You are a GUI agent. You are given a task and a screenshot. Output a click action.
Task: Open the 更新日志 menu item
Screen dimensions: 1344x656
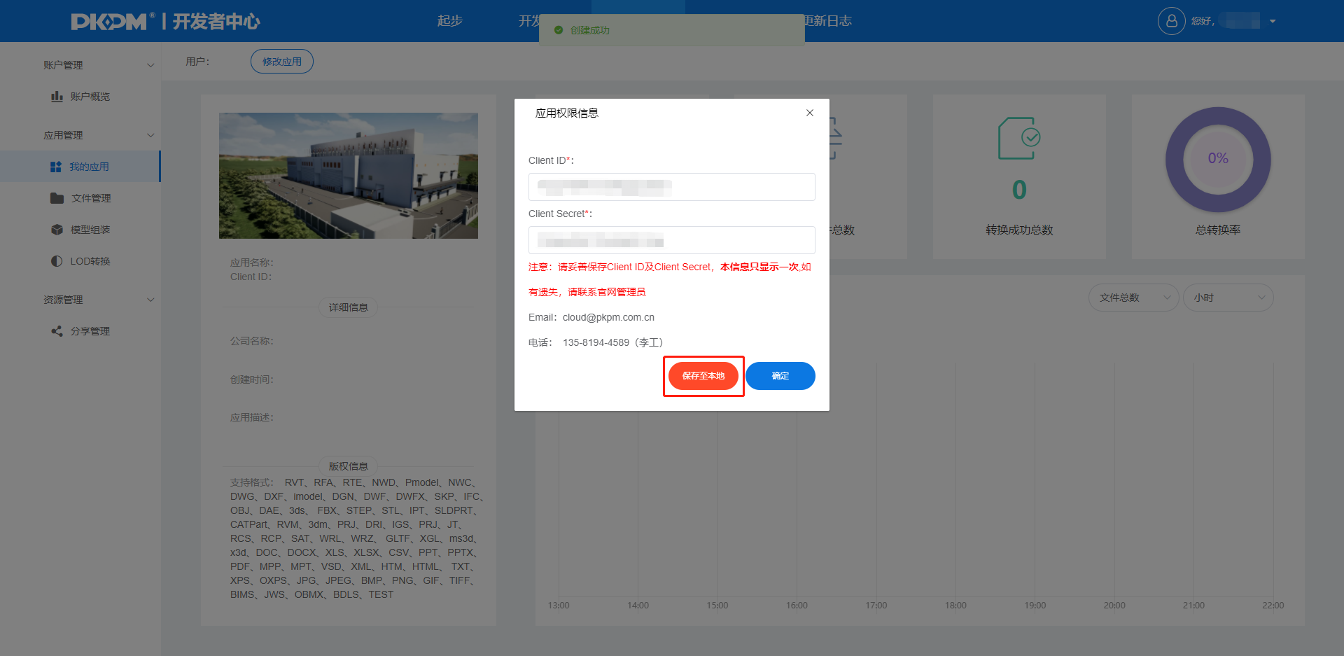coord(831,21)
